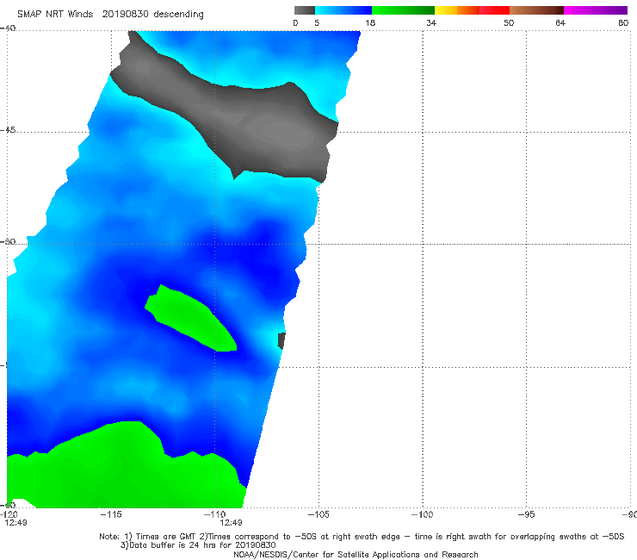
Task: Click the yellow-orange segment of the colorbar
Action: click(x=457, y=10)
